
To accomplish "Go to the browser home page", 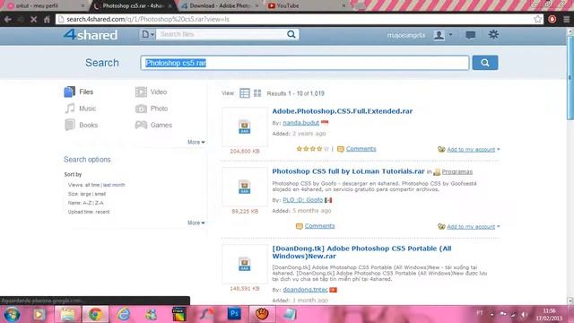I will point(47,19).
